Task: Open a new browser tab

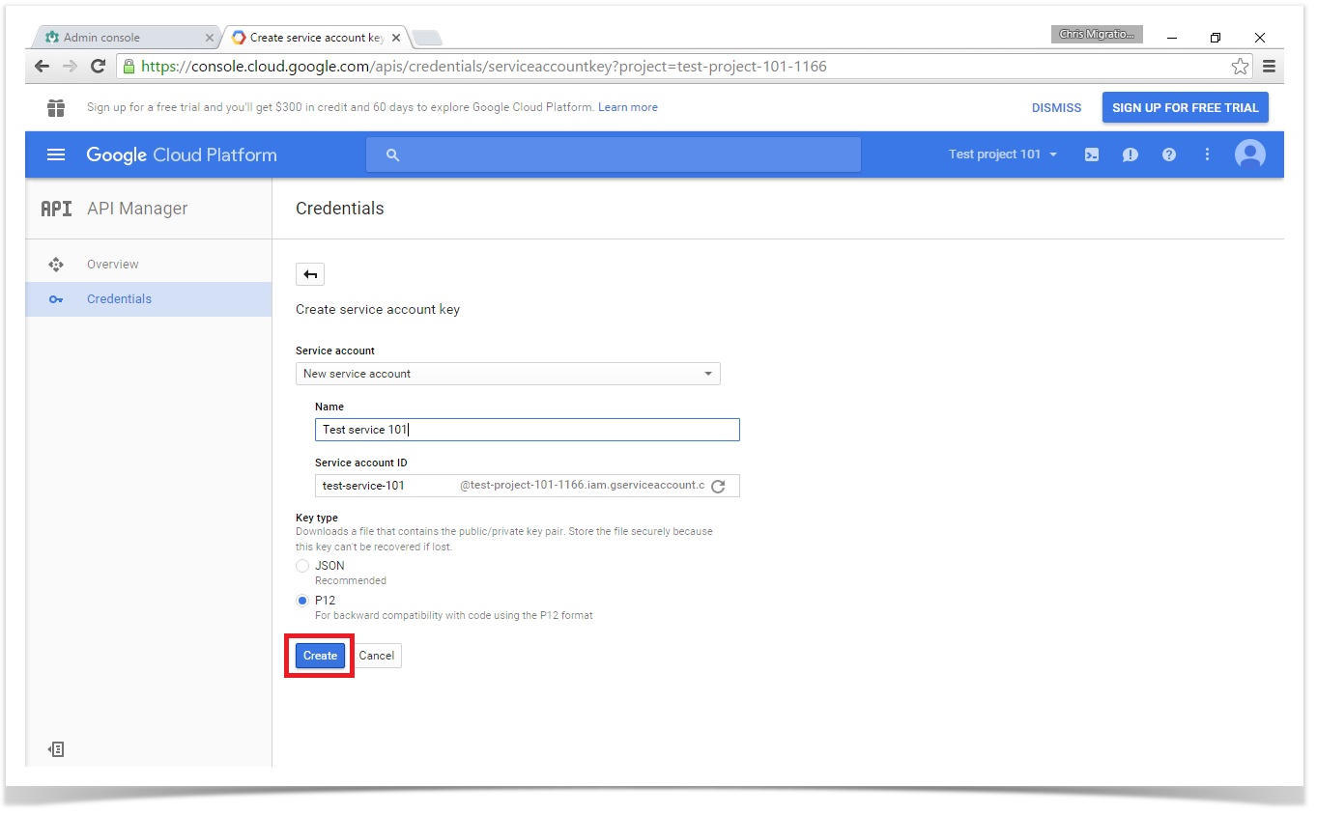Action: click(426, 38)
